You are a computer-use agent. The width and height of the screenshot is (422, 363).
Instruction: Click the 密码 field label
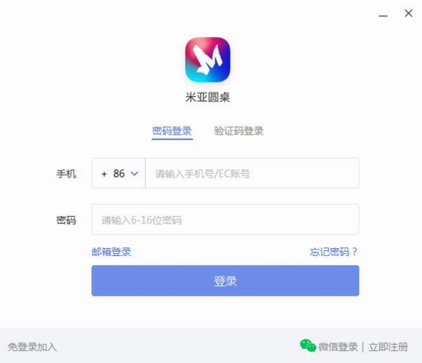coord(66,220)
